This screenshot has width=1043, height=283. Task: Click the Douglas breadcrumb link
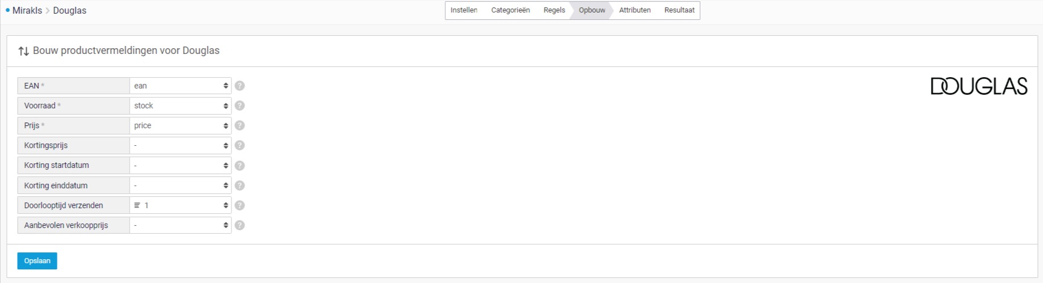coord(69,10)
